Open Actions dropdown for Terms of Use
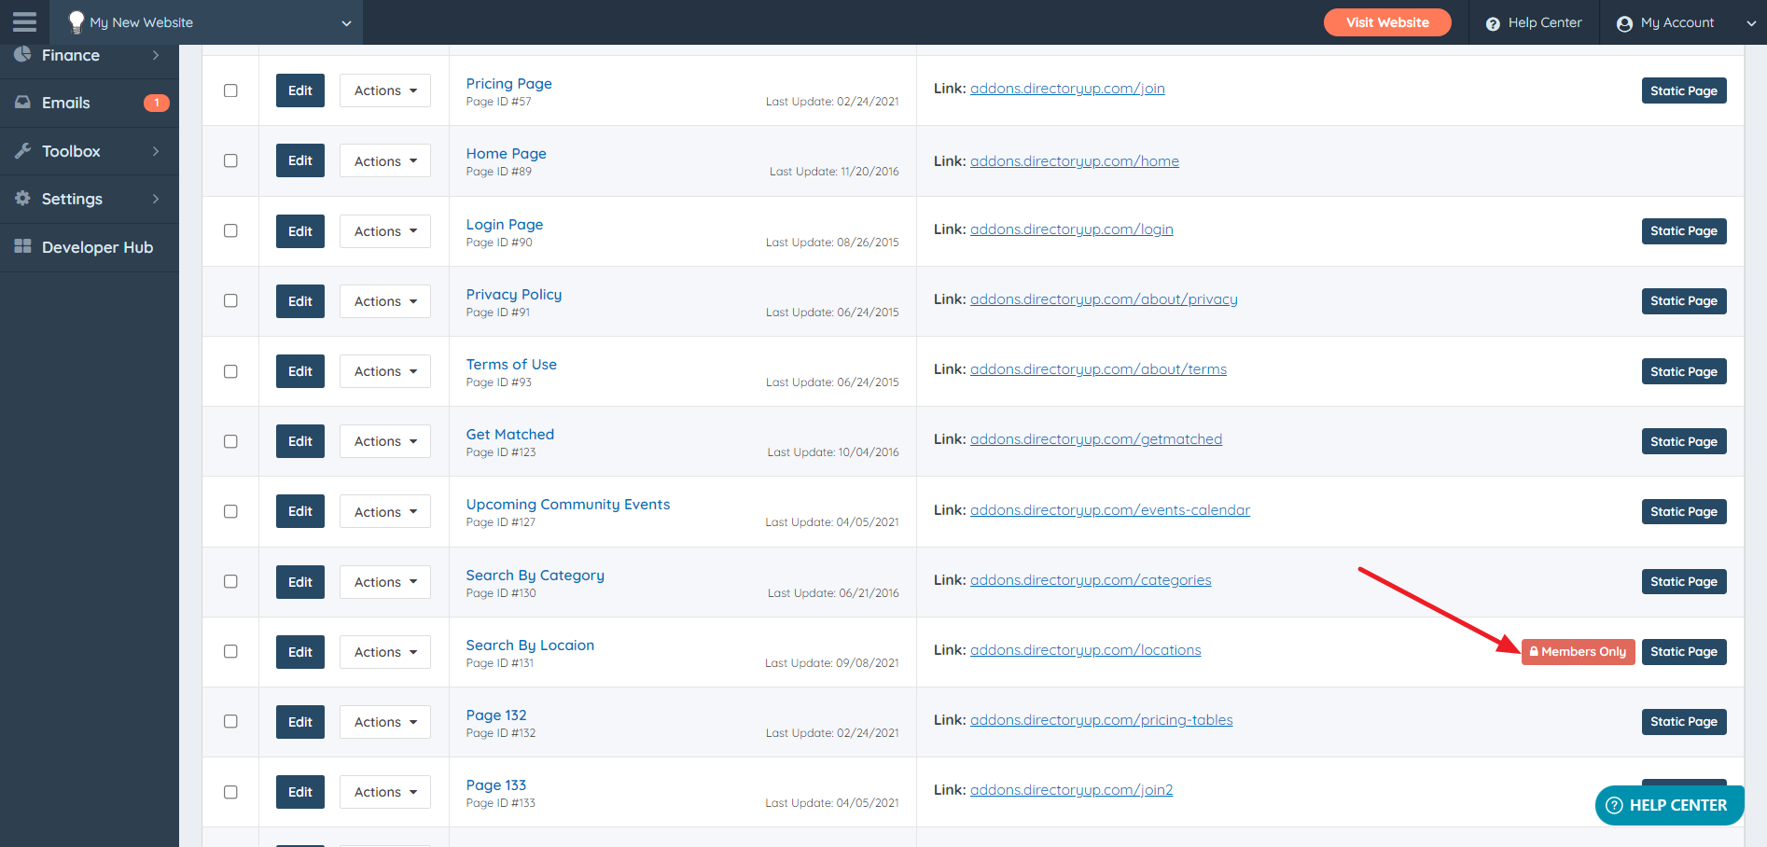Viewport: 1767px width, 847px height. pos(385,371)
